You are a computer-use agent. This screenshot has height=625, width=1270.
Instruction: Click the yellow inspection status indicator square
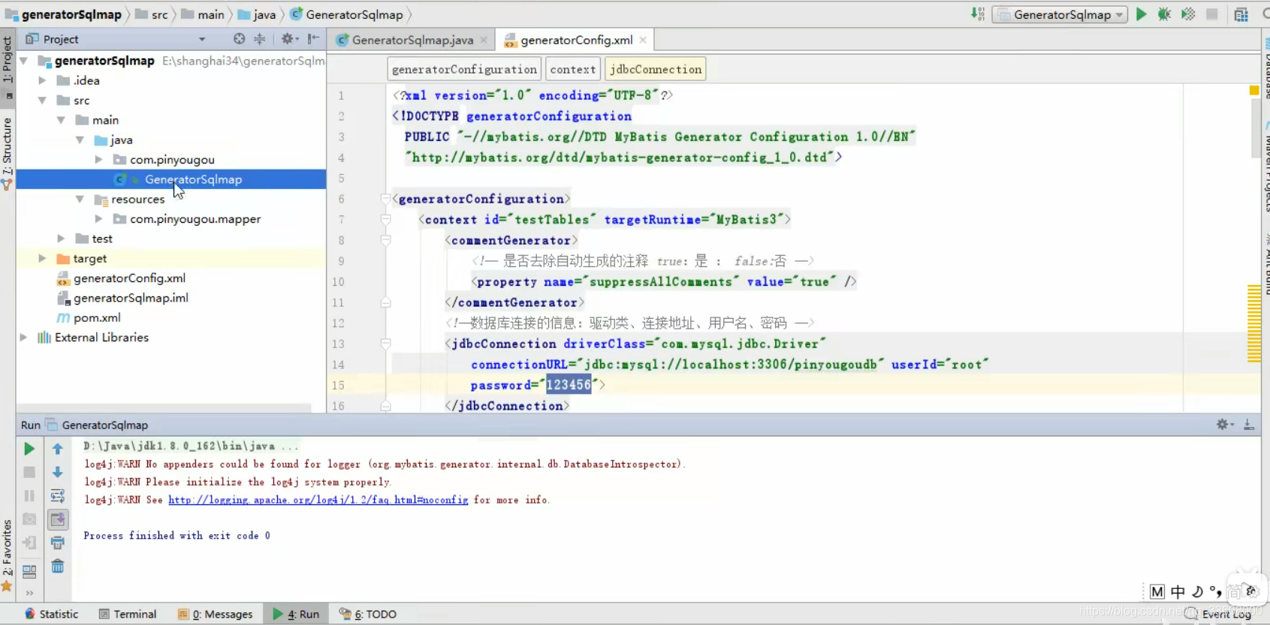coord(1253,90)
